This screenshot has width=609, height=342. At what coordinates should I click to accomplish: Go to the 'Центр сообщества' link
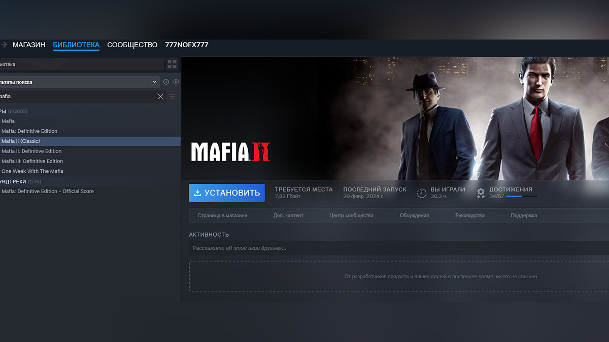point(351,215)
